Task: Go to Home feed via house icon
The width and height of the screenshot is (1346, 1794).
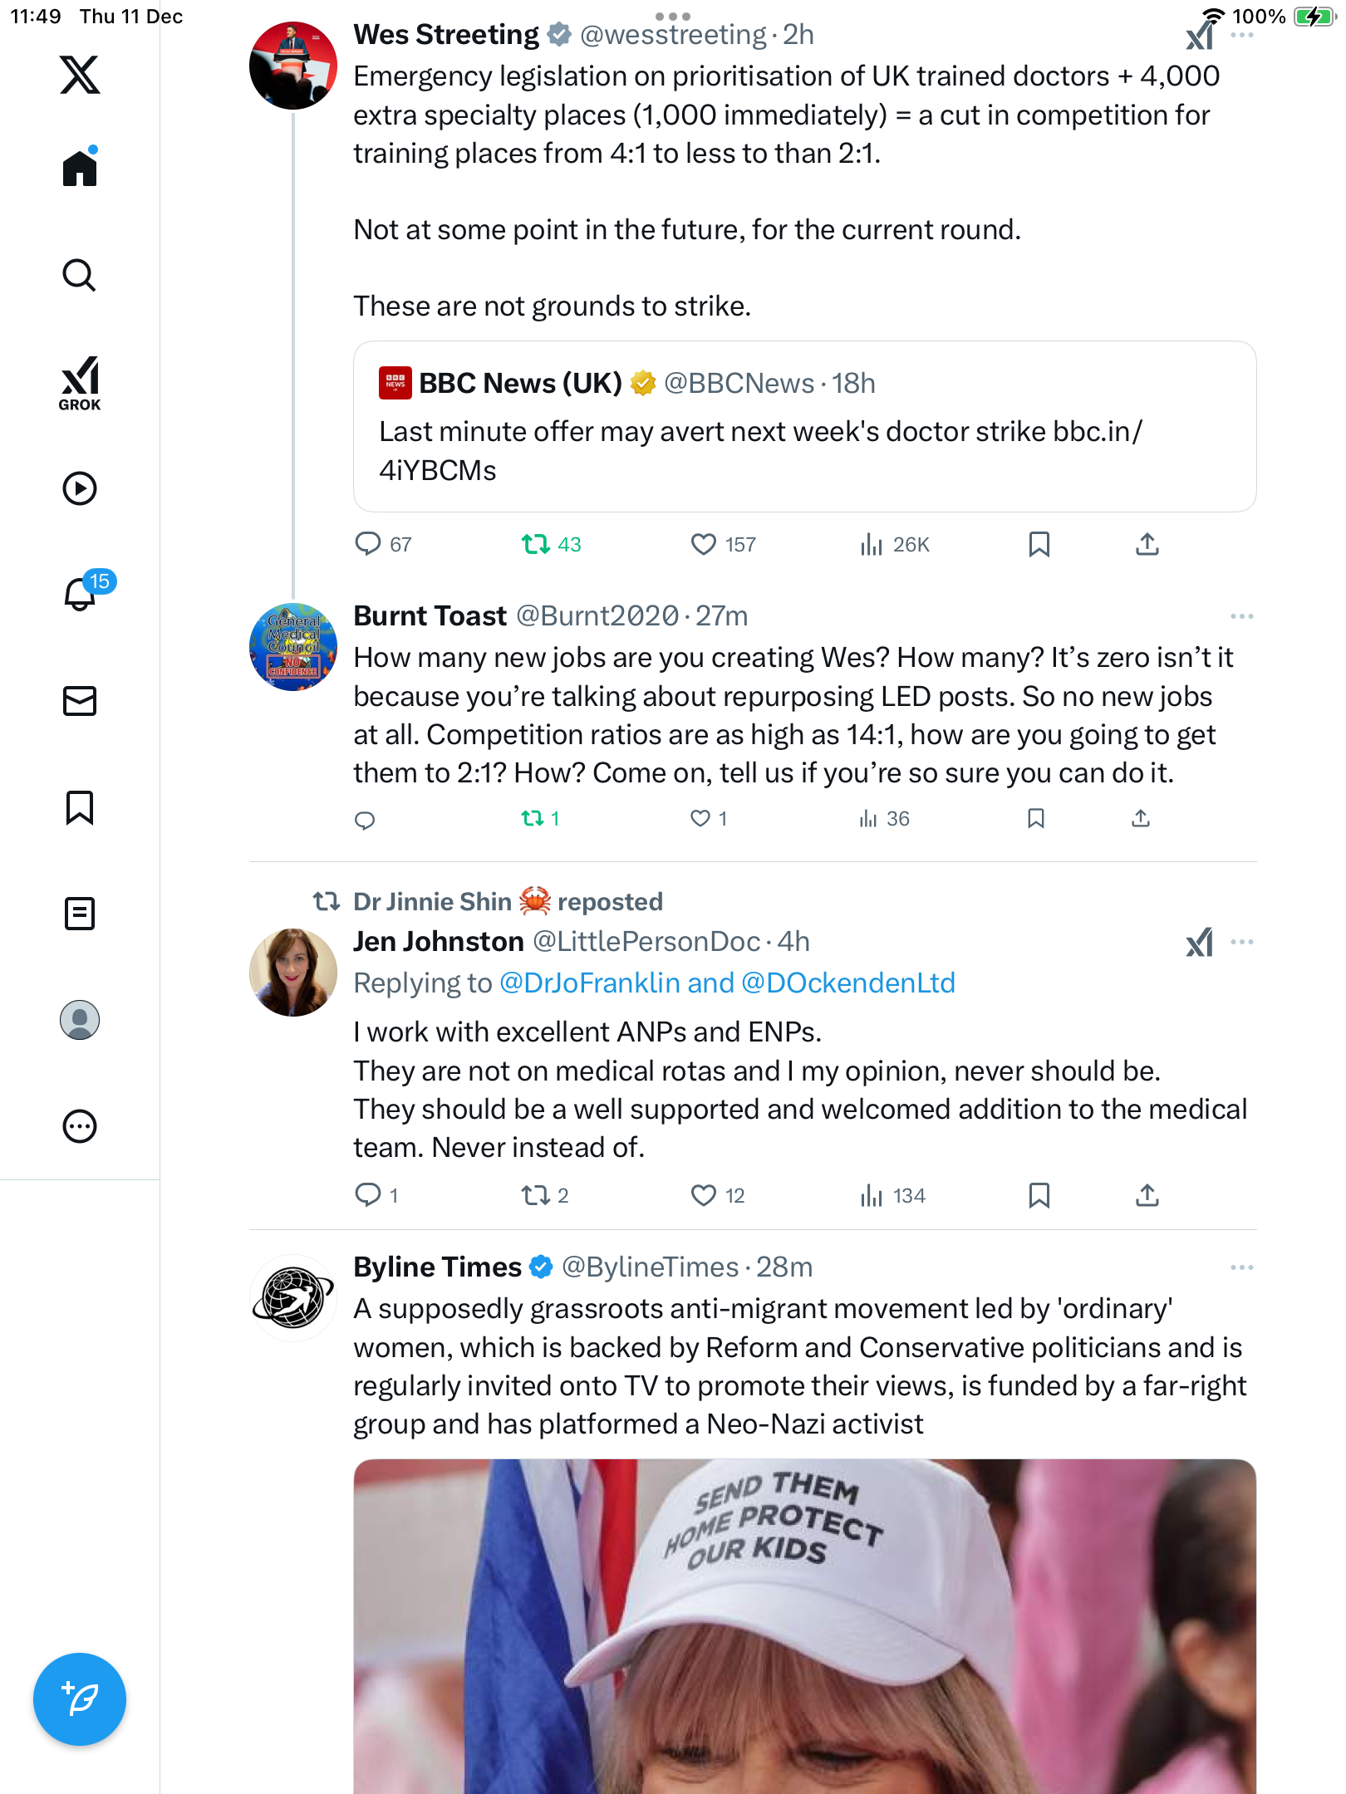Action: [x=80, y=169]
